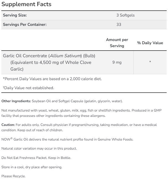Click the Store in a cool, dry place line
The image size is (168, 181).
(x=32, y=167)
